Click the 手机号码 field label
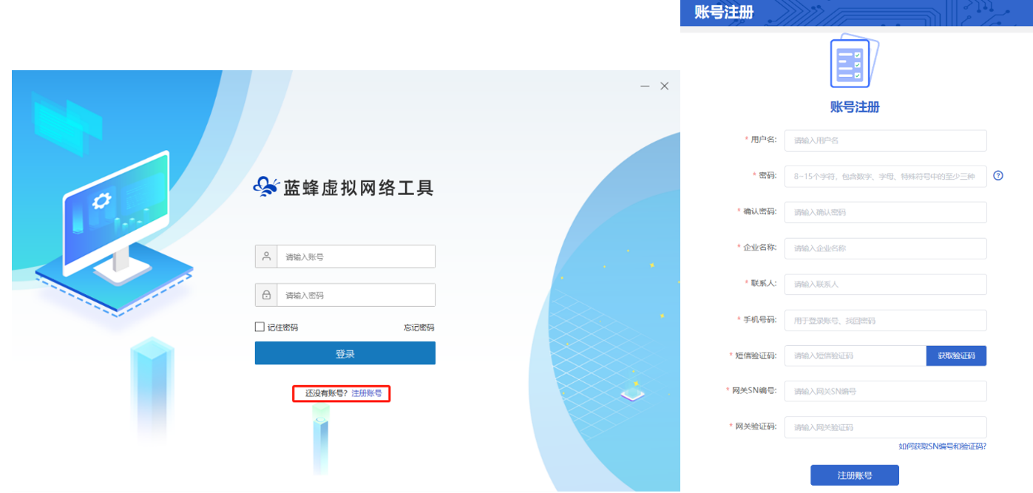 point(759,319)
